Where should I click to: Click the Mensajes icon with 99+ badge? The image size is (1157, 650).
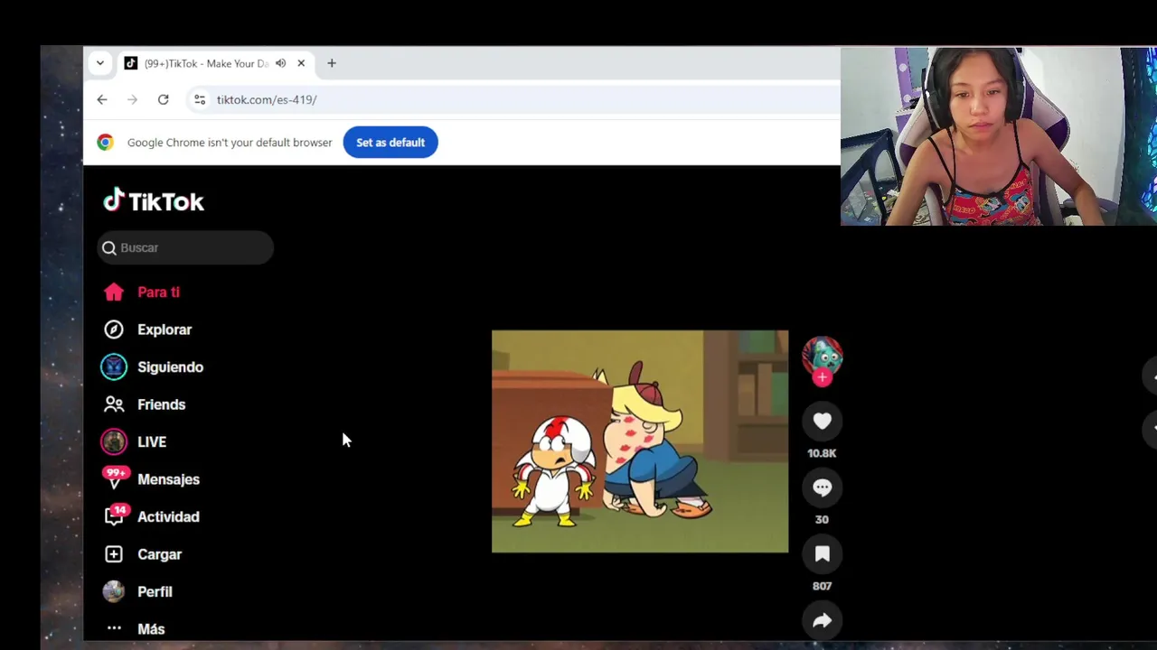coord(115,478)
